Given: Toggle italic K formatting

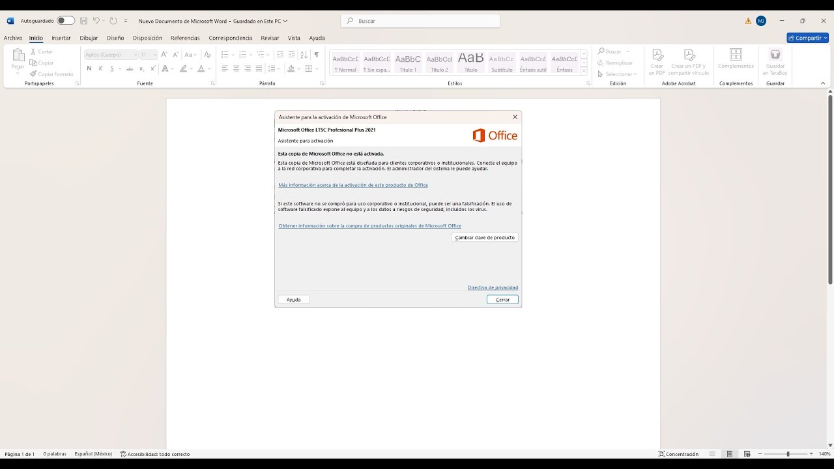Looking at the screenshot, I should click(x=100, y=68).
